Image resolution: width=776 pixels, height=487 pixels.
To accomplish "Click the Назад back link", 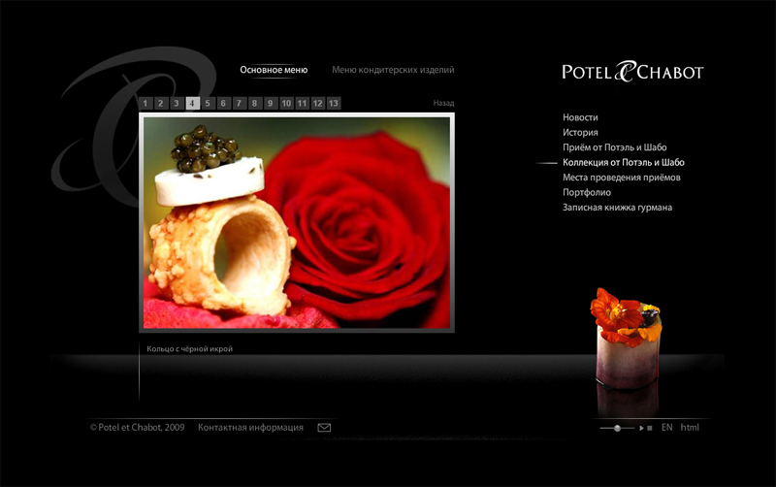I will 443,103.
